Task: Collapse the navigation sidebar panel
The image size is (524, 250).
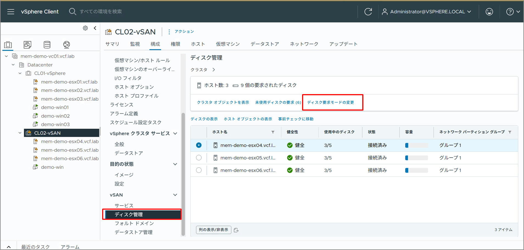Action: tap(95, 28)
